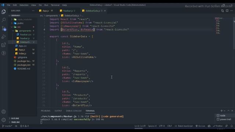Open the Search view in activity bar
This screenshot has height=132, width=235.
click(x=4, y=20)
